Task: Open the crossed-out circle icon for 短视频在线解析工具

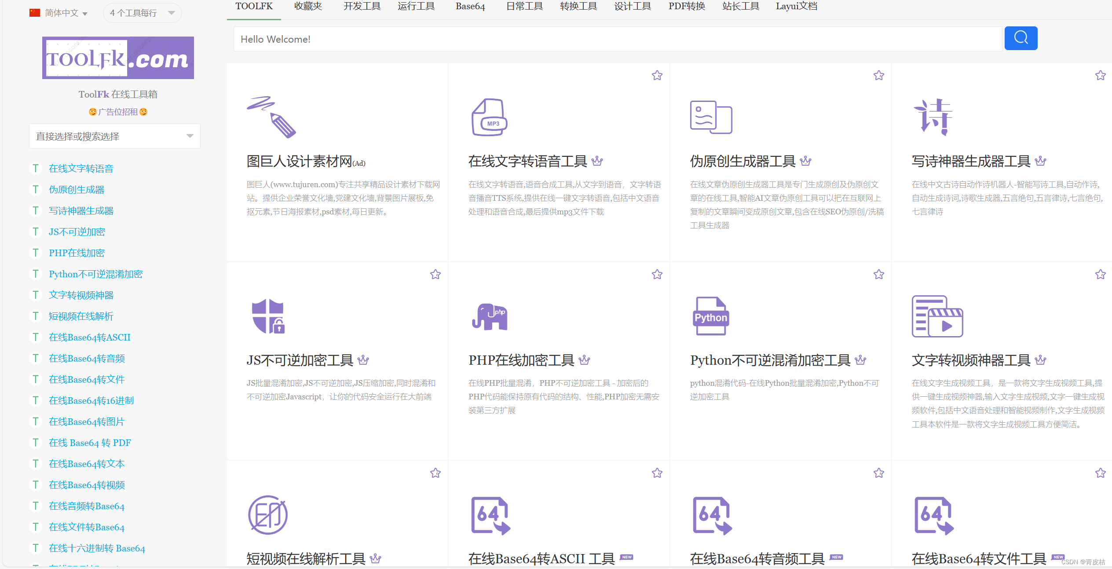Action: coord(268,515)
